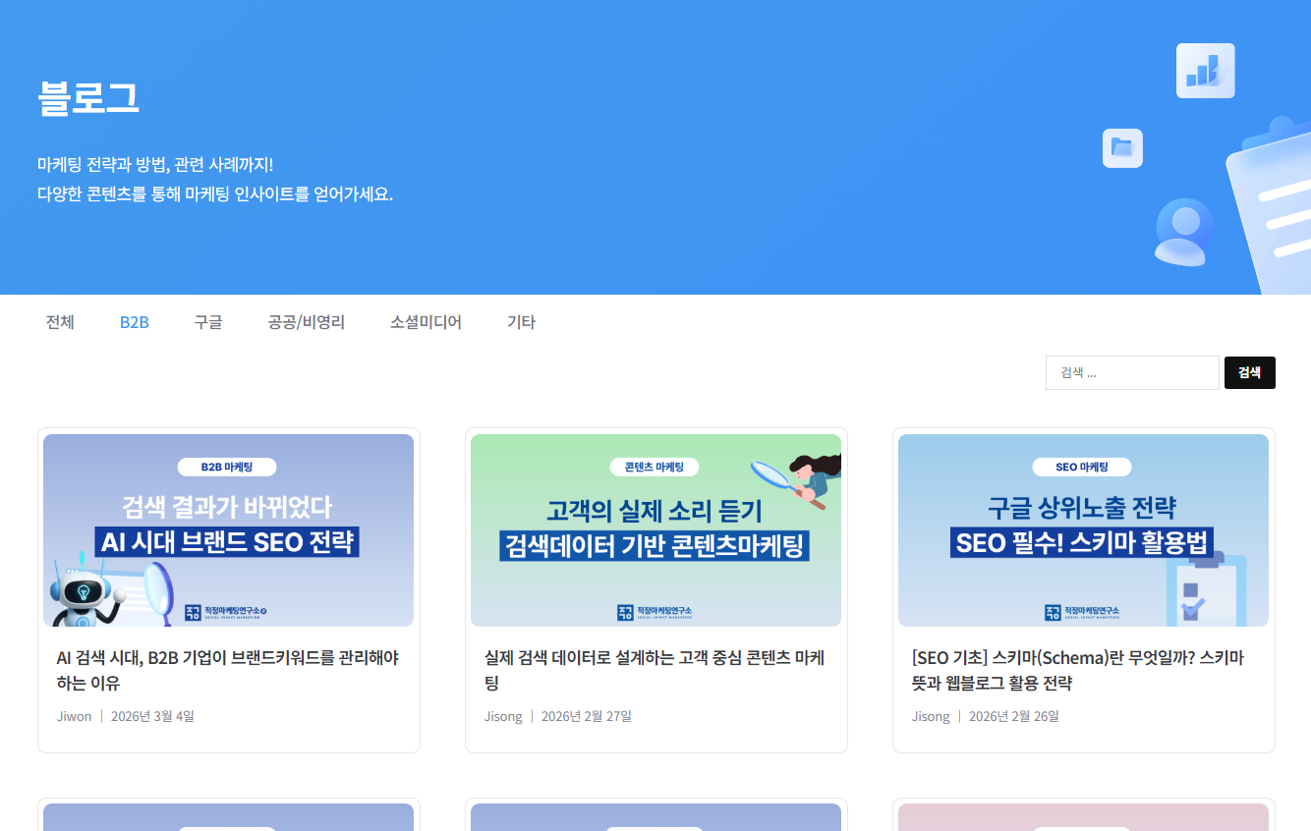Click the magnifying glass girl illustration
The height and width of the screenshot is (831, 1311).
tap(798, 481)
